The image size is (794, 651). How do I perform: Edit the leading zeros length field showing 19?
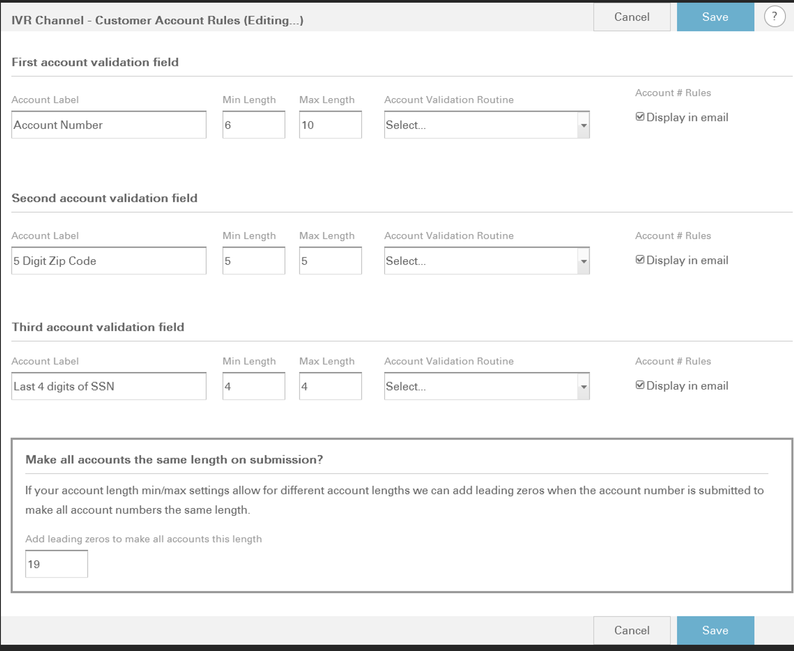56,564
